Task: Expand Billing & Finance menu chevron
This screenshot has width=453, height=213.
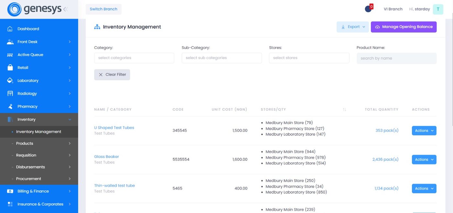Action: click(x=70, y=191)
